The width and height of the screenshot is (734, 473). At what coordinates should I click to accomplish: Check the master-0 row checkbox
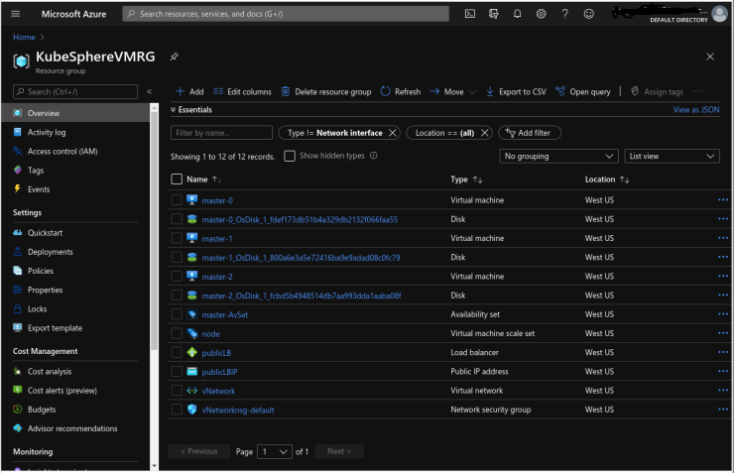[177, 199]
